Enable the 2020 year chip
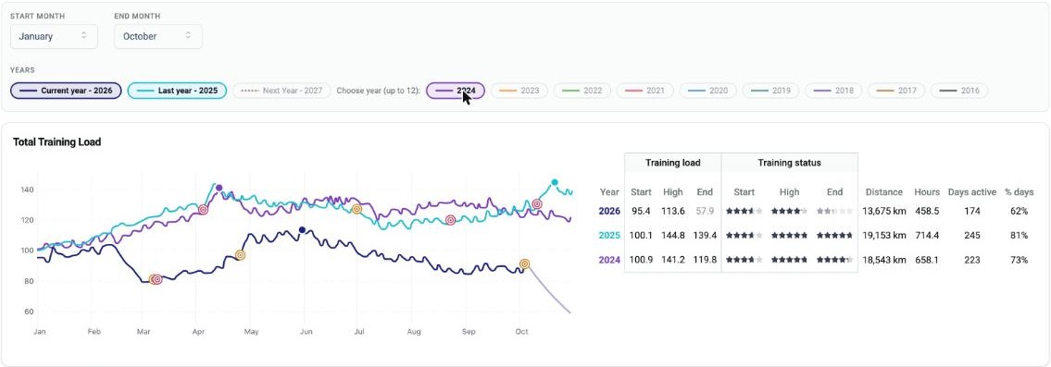 point(707,91)
